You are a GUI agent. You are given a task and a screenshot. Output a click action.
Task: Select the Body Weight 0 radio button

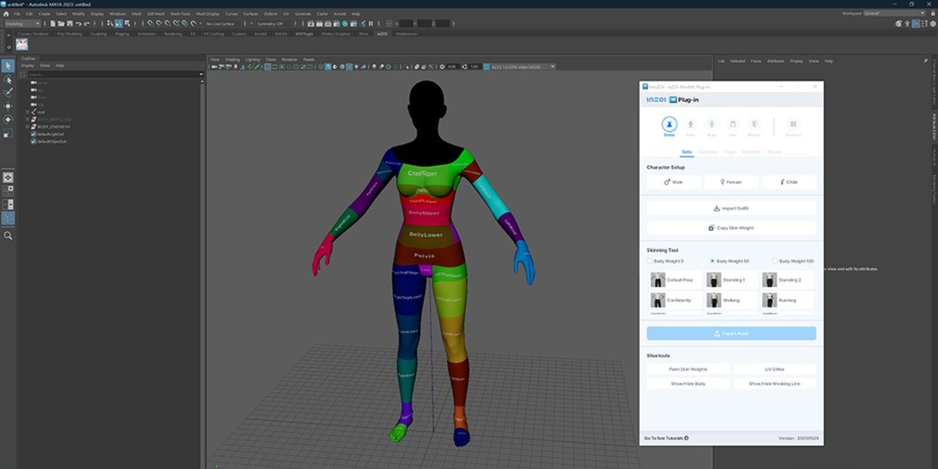point(649,261)
